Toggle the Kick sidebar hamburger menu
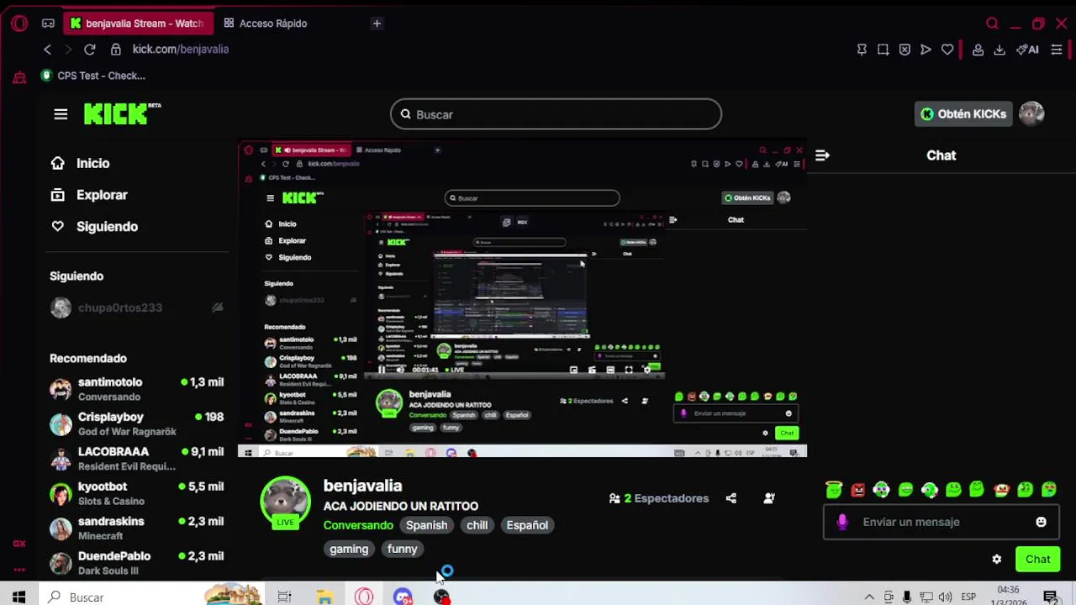The height and width of the screenshot is (605, 1076). pos(61,114)
